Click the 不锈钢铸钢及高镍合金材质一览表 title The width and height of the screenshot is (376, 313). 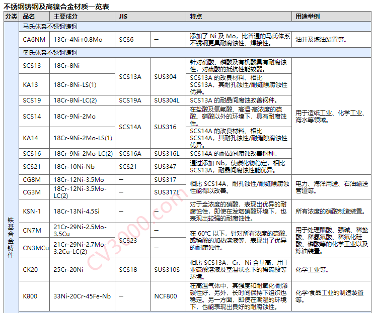coord(56,6)
